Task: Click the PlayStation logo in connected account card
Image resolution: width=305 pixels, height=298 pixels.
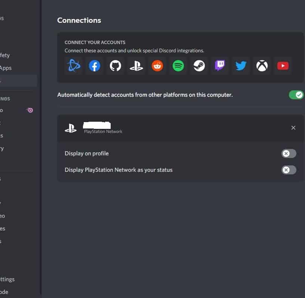Action: (x=71, y=128)
